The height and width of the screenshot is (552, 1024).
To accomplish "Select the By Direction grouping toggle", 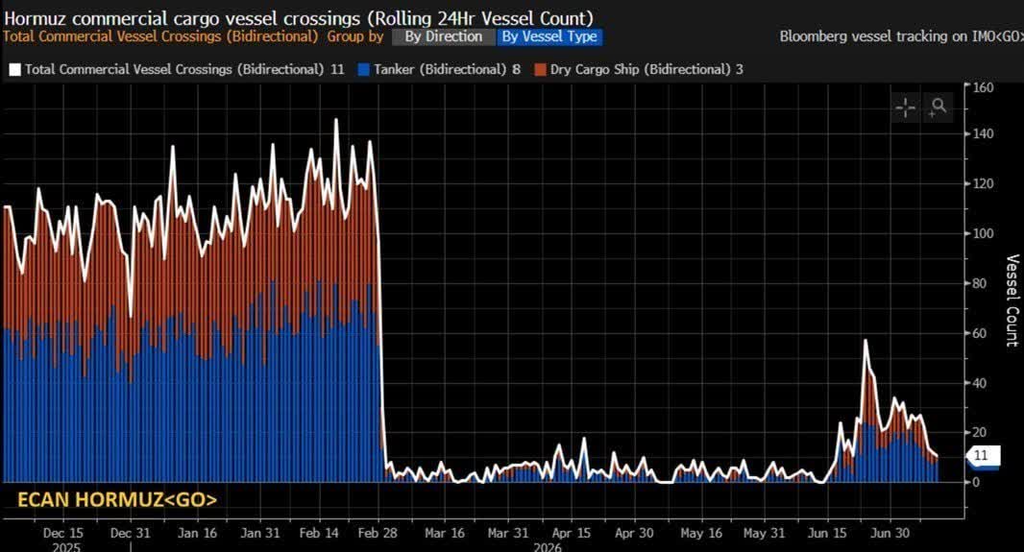I will [x=444, y=36].
